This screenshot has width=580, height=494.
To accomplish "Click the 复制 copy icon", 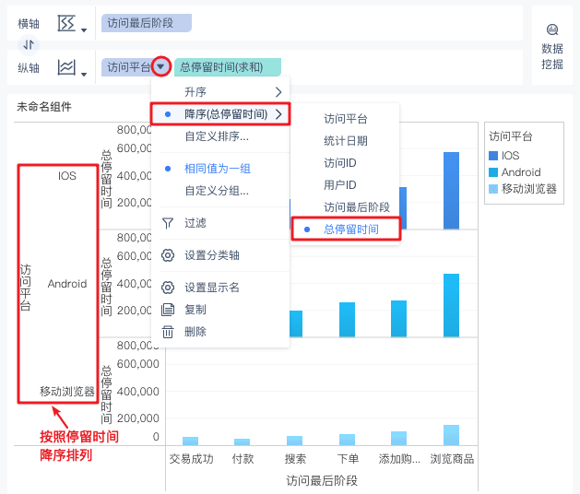I will [x=168, y=310].
